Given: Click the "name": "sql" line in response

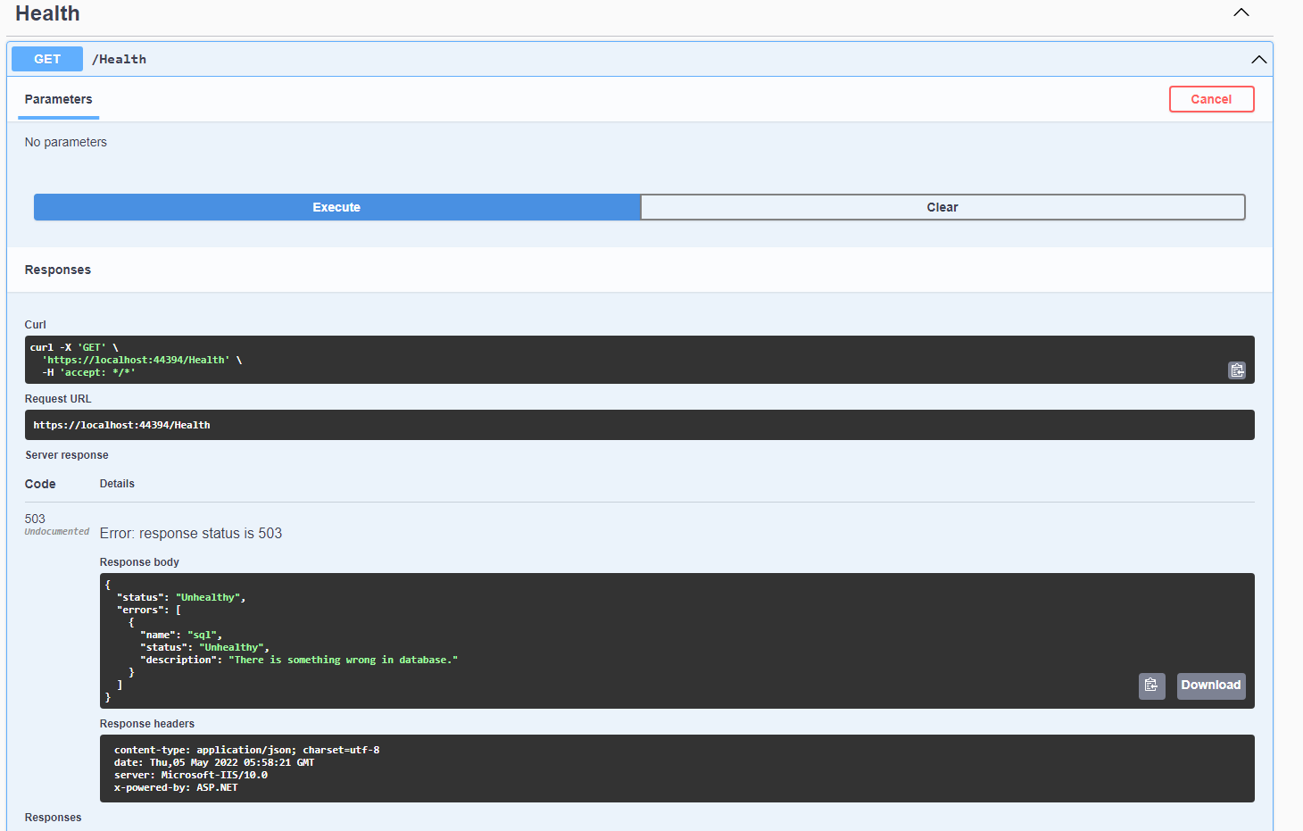Looking at the screenshot, I should (181, 636).
